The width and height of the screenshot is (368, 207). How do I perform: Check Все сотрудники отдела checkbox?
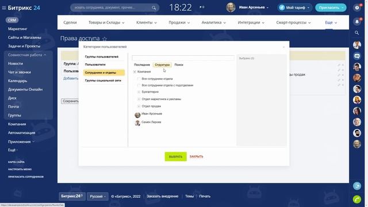[139, 79]
